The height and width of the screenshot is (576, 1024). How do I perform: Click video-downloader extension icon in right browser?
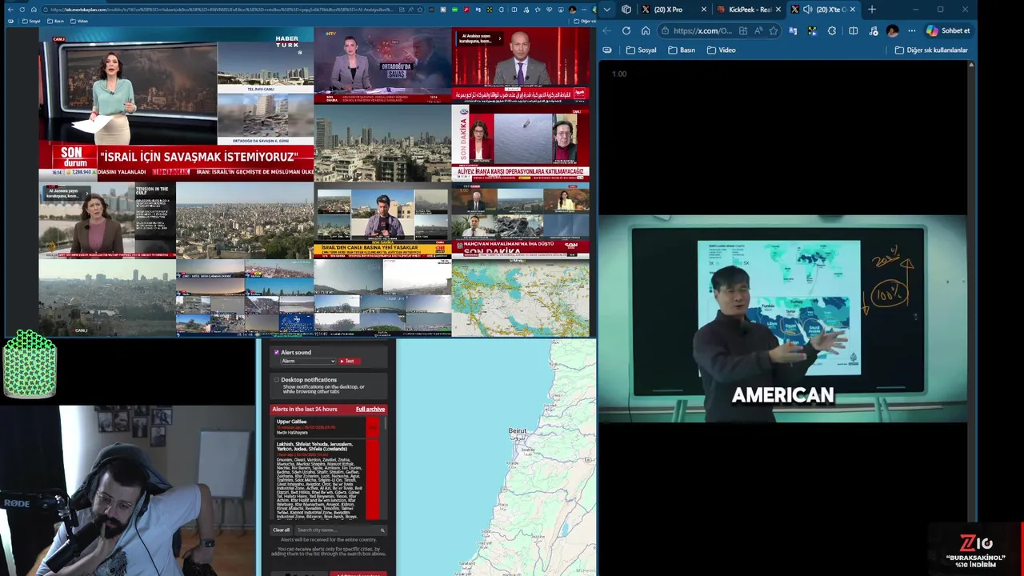click(x=812, y=30)
